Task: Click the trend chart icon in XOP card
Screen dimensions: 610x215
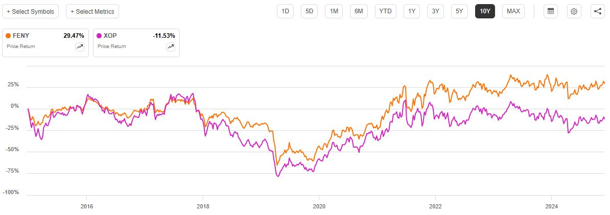Action: pos(171,47)
